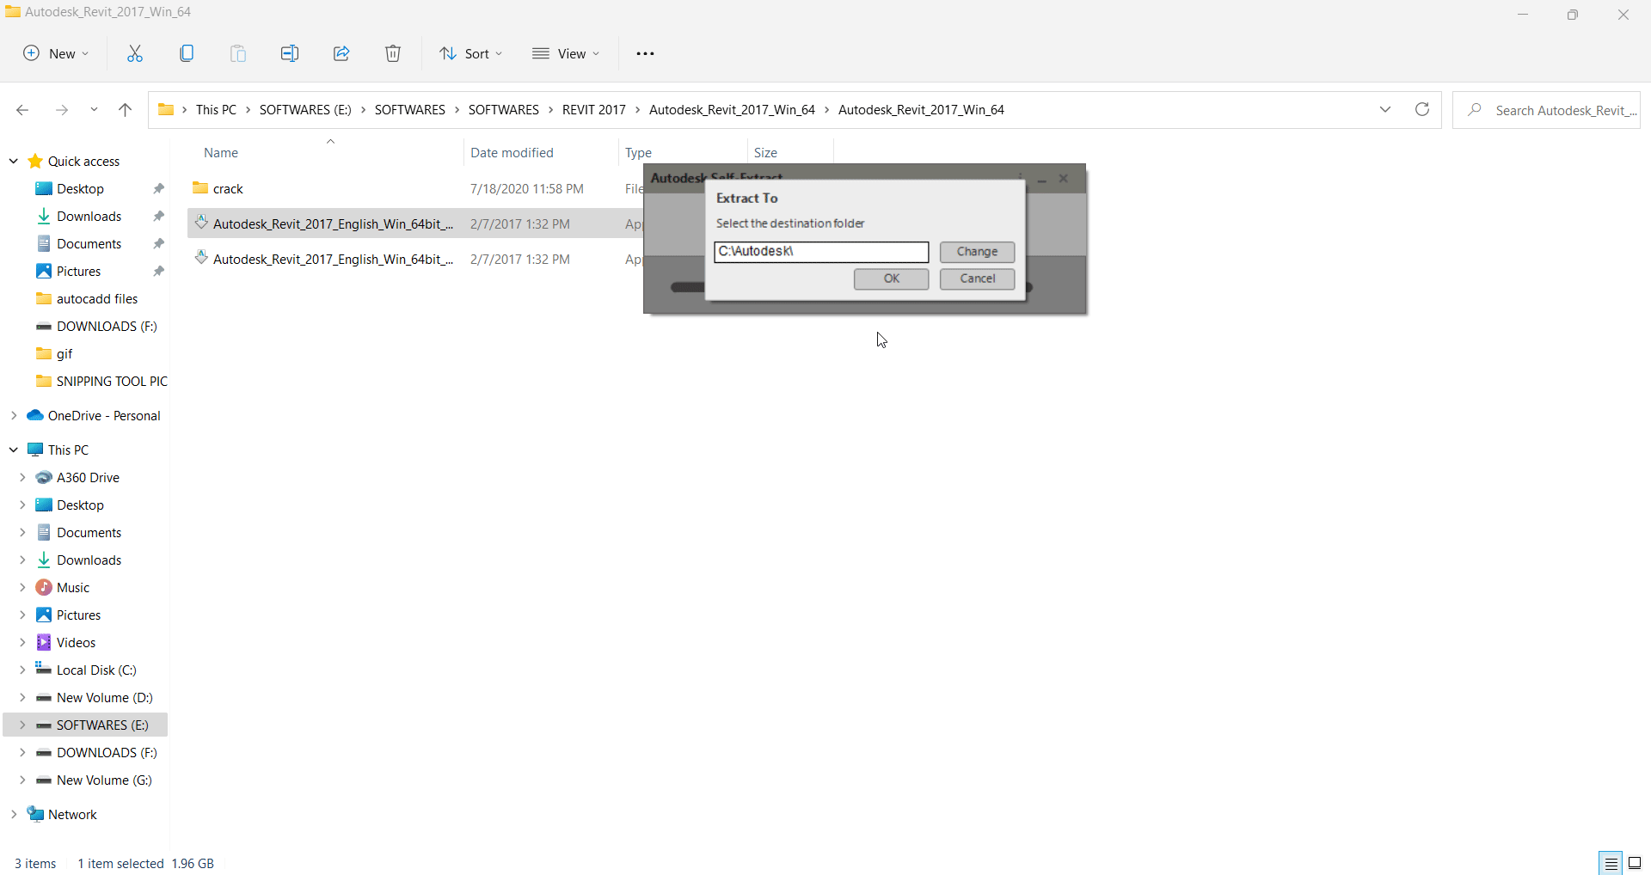Switch to details view layout icon

[x=1611, y=863]
